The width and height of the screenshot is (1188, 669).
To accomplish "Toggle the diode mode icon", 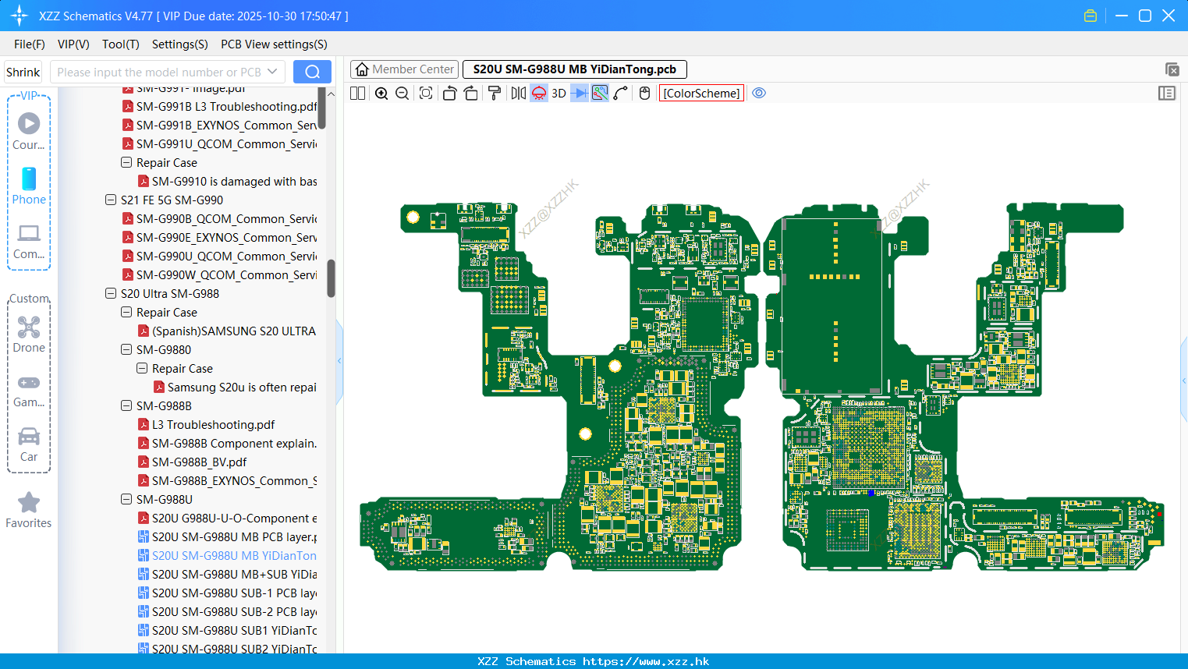I will click(x=580, y=93).
